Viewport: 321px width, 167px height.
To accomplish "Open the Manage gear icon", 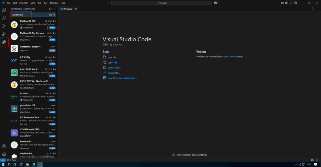I will tap(4, 154).
